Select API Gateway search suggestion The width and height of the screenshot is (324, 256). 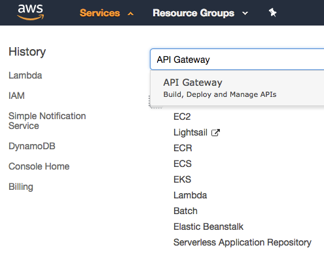coord(237,88)
